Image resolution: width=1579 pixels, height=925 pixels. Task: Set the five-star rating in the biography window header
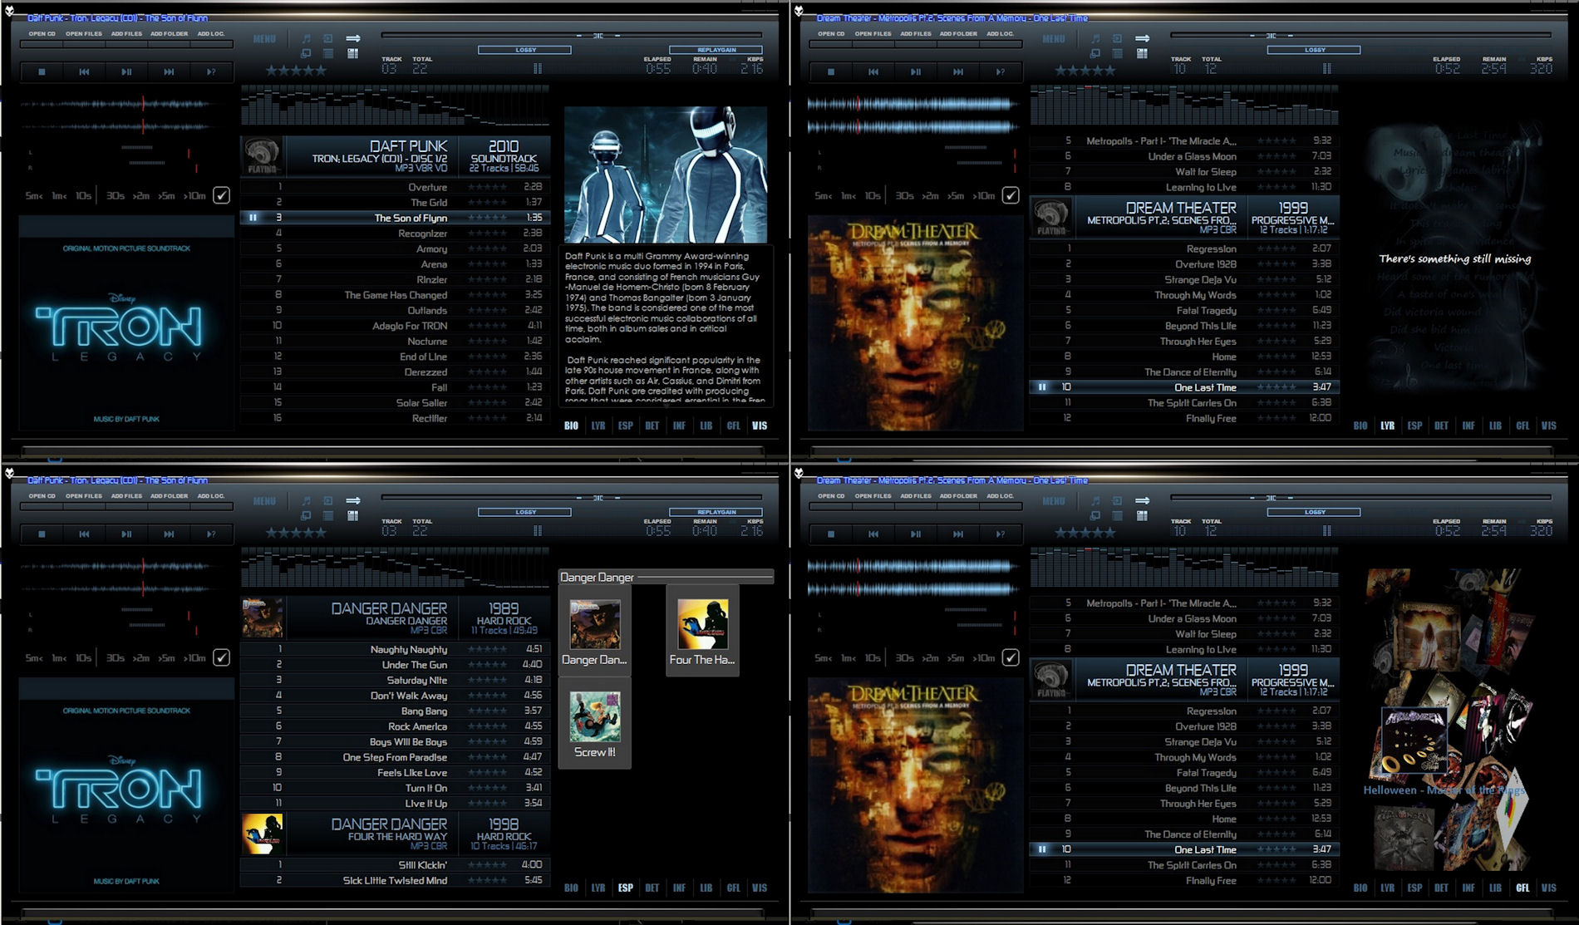point(296,71)
